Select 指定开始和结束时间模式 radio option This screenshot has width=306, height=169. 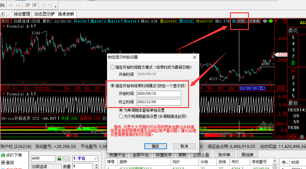click(112, 86)
